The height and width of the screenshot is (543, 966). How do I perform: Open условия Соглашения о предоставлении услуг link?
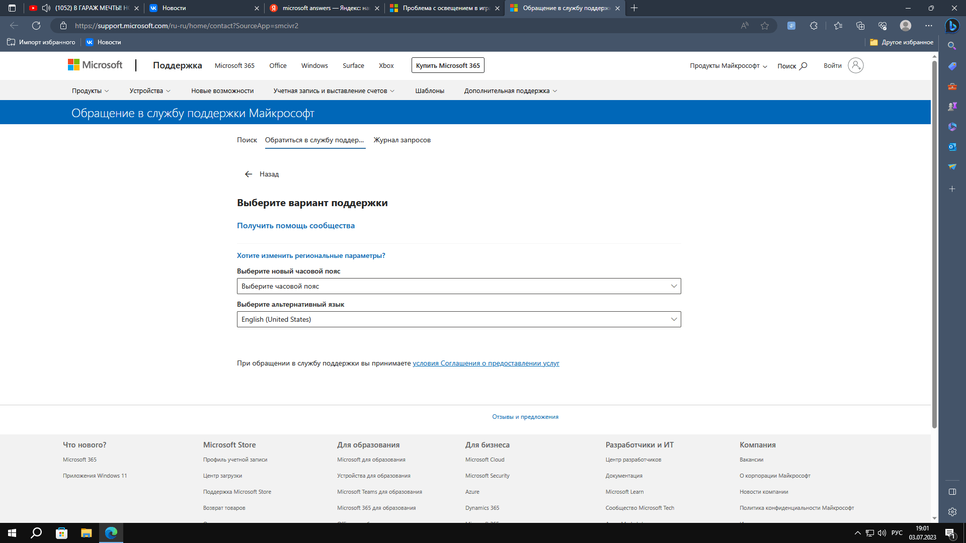[x=486, y=363]
